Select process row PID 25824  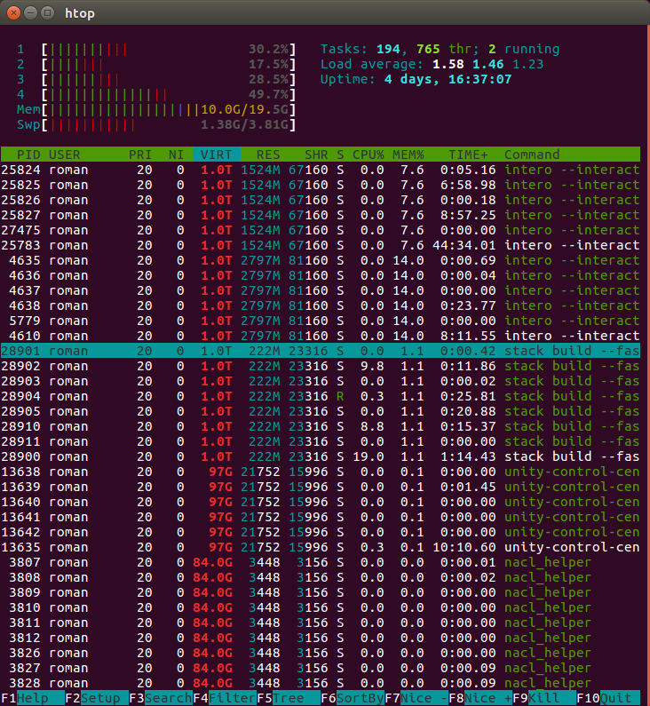click(x=320, y=170)
